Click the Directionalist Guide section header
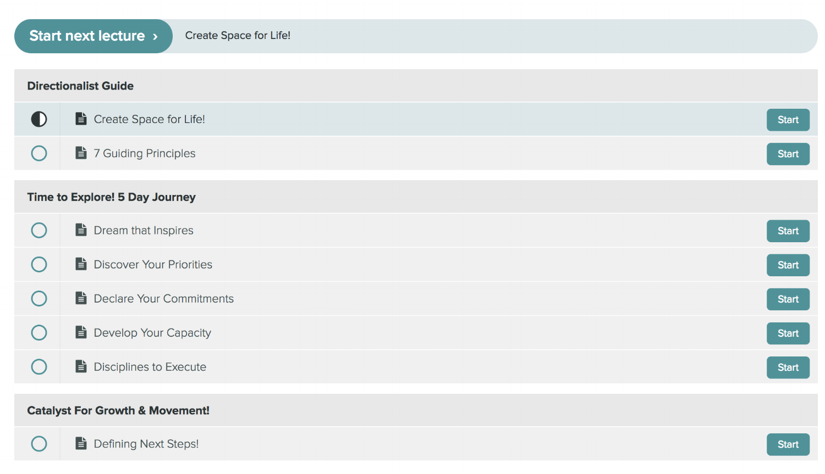The width and height of the screenshot is (825, 474). (416, 86)
